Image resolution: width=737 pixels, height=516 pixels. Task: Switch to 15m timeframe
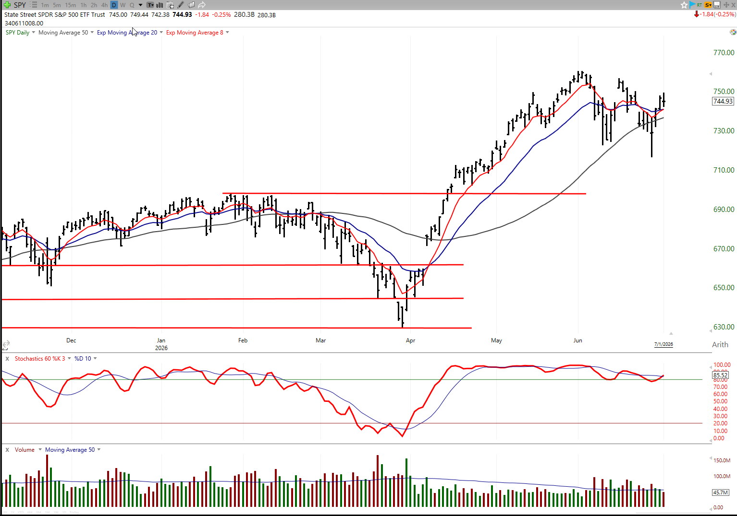pos(71,5)
